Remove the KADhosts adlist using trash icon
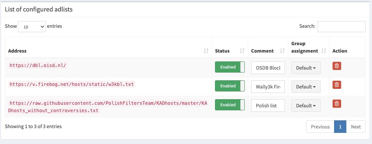This screenshot has height=144, width=372. 337,103
